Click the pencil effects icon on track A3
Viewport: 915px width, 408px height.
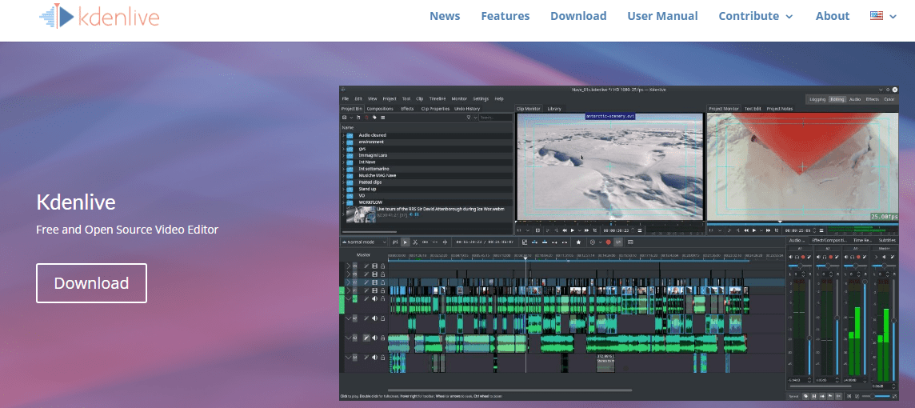pos(366,338)
